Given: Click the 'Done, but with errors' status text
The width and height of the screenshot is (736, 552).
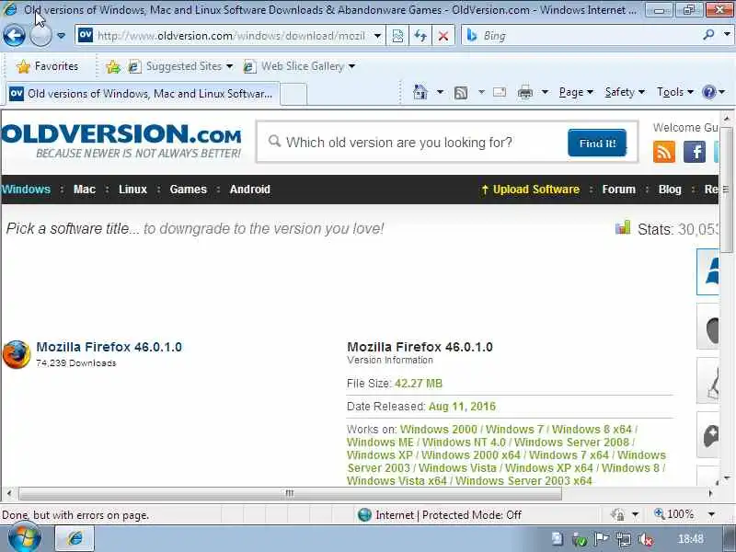Looking at the screenshot, I should (75, 515).
